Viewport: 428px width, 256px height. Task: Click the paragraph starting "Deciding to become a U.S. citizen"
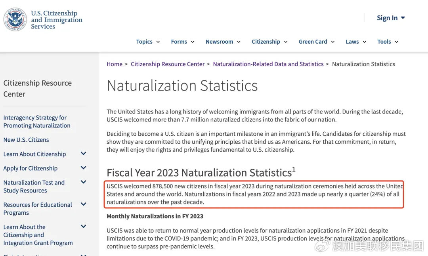point(256,142)
